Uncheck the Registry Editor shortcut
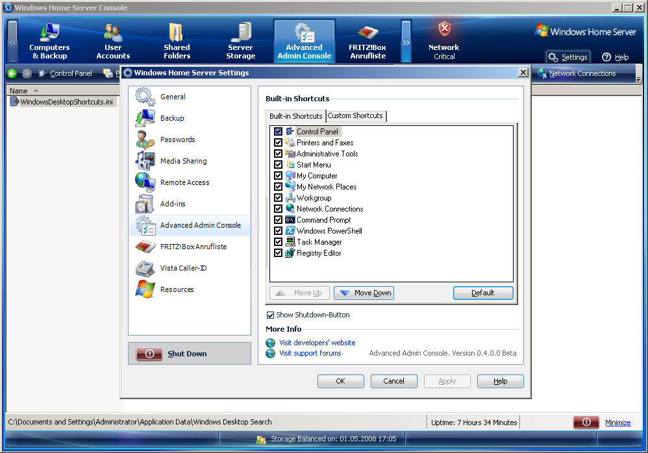The width and height of the screenshot is (648, 453). coord(278,252)
